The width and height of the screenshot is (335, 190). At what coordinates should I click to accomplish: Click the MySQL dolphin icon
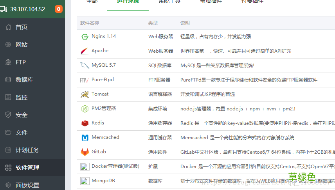pyautogui.click(x=85, y=66)
